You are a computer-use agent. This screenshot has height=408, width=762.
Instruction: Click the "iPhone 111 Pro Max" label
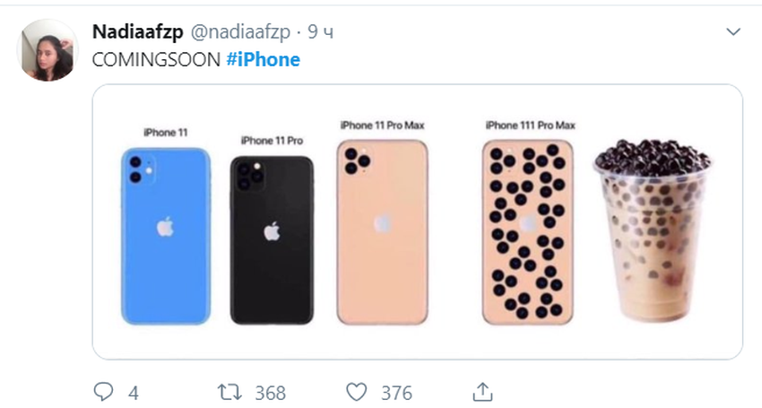pyautogui.click(x=531, y=125)
